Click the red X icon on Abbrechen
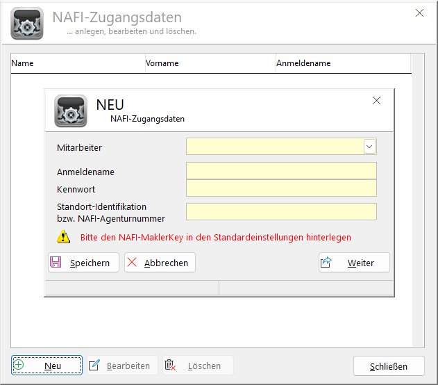The height and width of the screenshot is (385, 438). [x=132, y=263]
